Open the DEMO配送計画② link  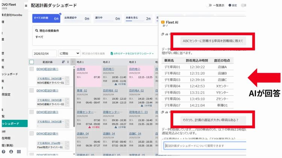(47, 90)
